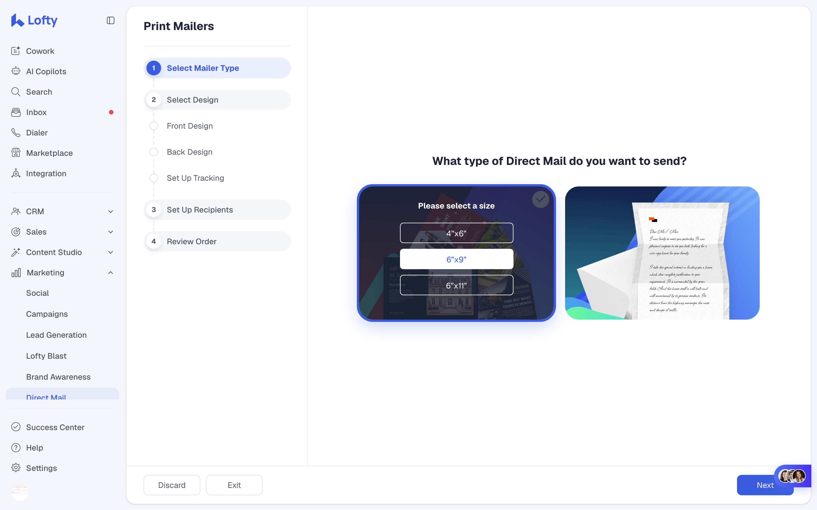Screen dimensions: 817x510
Task: Click the Print Mailers title
Action: tap(179, 26)
